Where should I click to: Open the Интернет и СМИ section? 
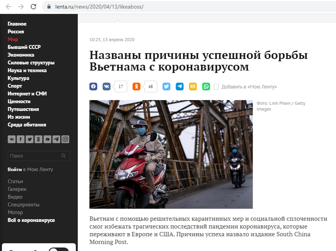(x=27, y=93)
